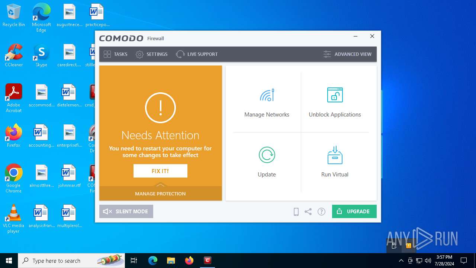Open the Tasks menu in Comodo Firewall
This screenshot has width=476, height=268.
[x=115, y=54]
